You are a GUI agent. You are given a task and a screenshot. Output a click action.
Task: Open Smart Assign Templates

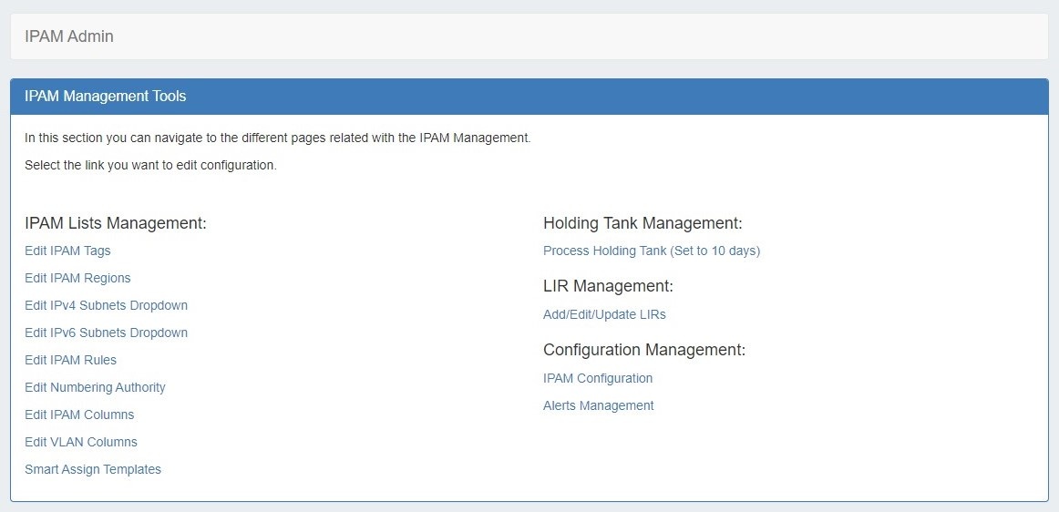pyautogui.click(x=93, y=469)
